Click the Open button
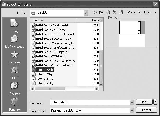This screenshot has height=116, width=160. (144, 102)
